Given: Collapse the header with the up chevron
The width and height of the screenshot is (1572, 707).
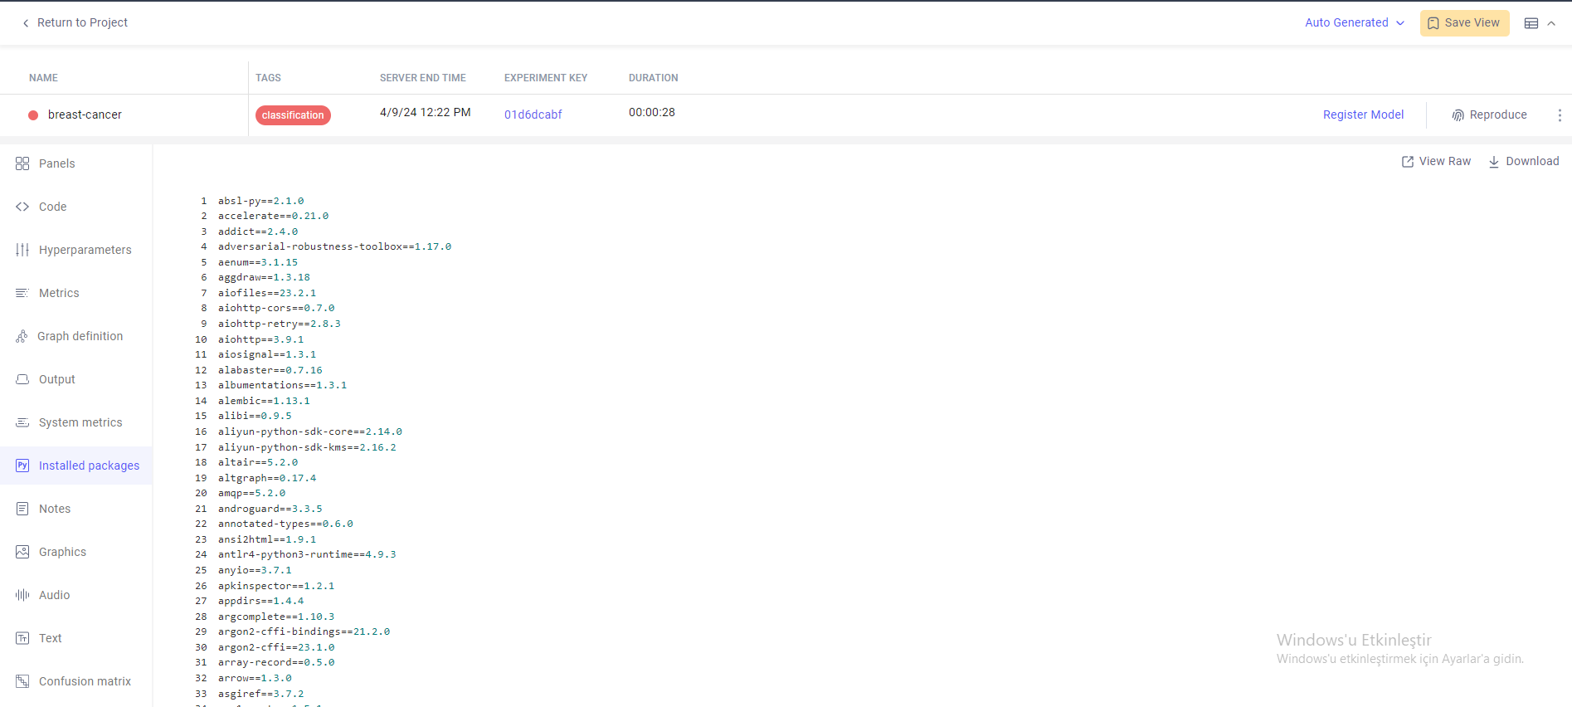Looking at the screenshot, I should (1551, 23).
